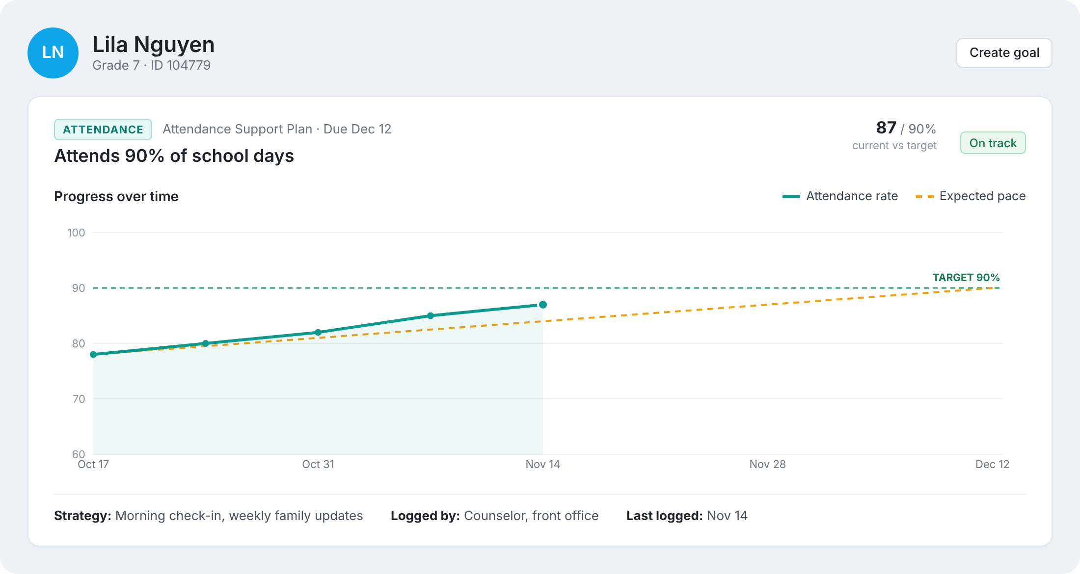
Task: Click the Logged by: Counselor, front office text
Action: tap(495, 516)
